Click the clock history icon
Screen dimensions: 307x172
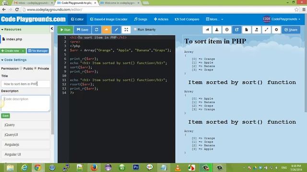point(227,30)
